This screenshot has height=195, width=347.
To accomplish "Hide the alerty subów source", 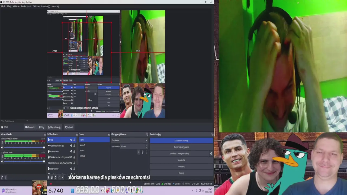I will [71, 169].
